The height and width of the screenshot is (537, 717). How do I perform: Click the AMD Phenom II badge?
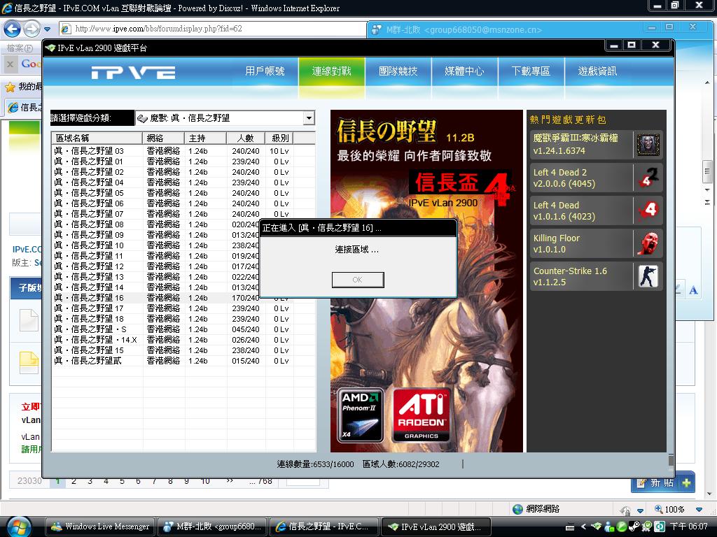pyautogui.click(x=361, y=415)
